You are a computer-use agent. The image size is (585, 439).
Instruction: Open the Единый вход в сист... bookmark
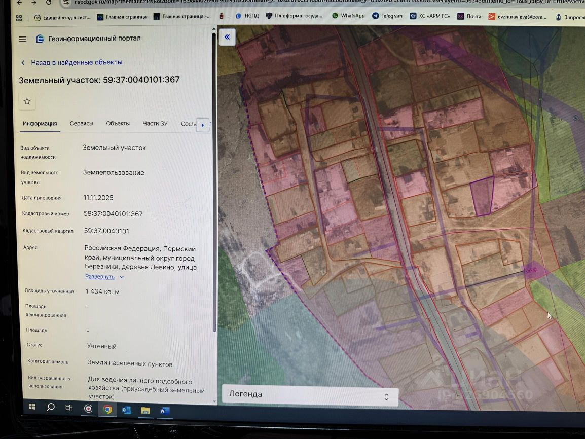62,18
